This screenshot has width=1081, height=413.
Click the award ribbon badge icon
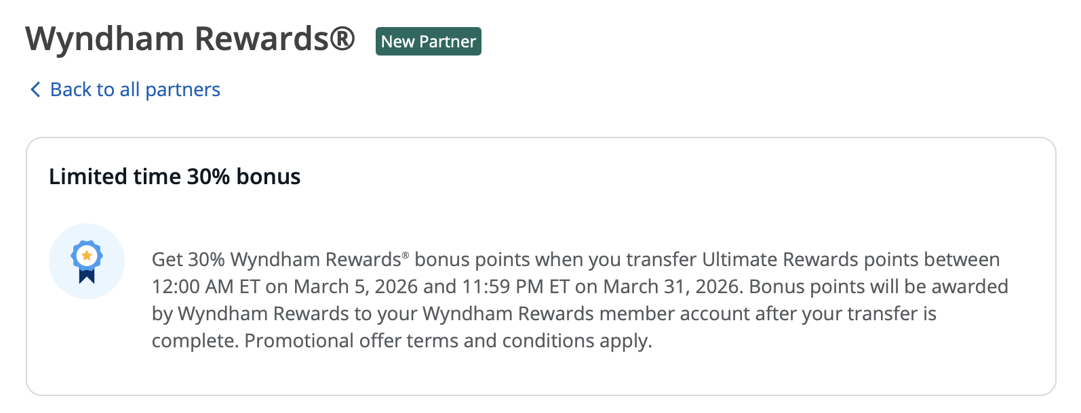coord(87,261)
